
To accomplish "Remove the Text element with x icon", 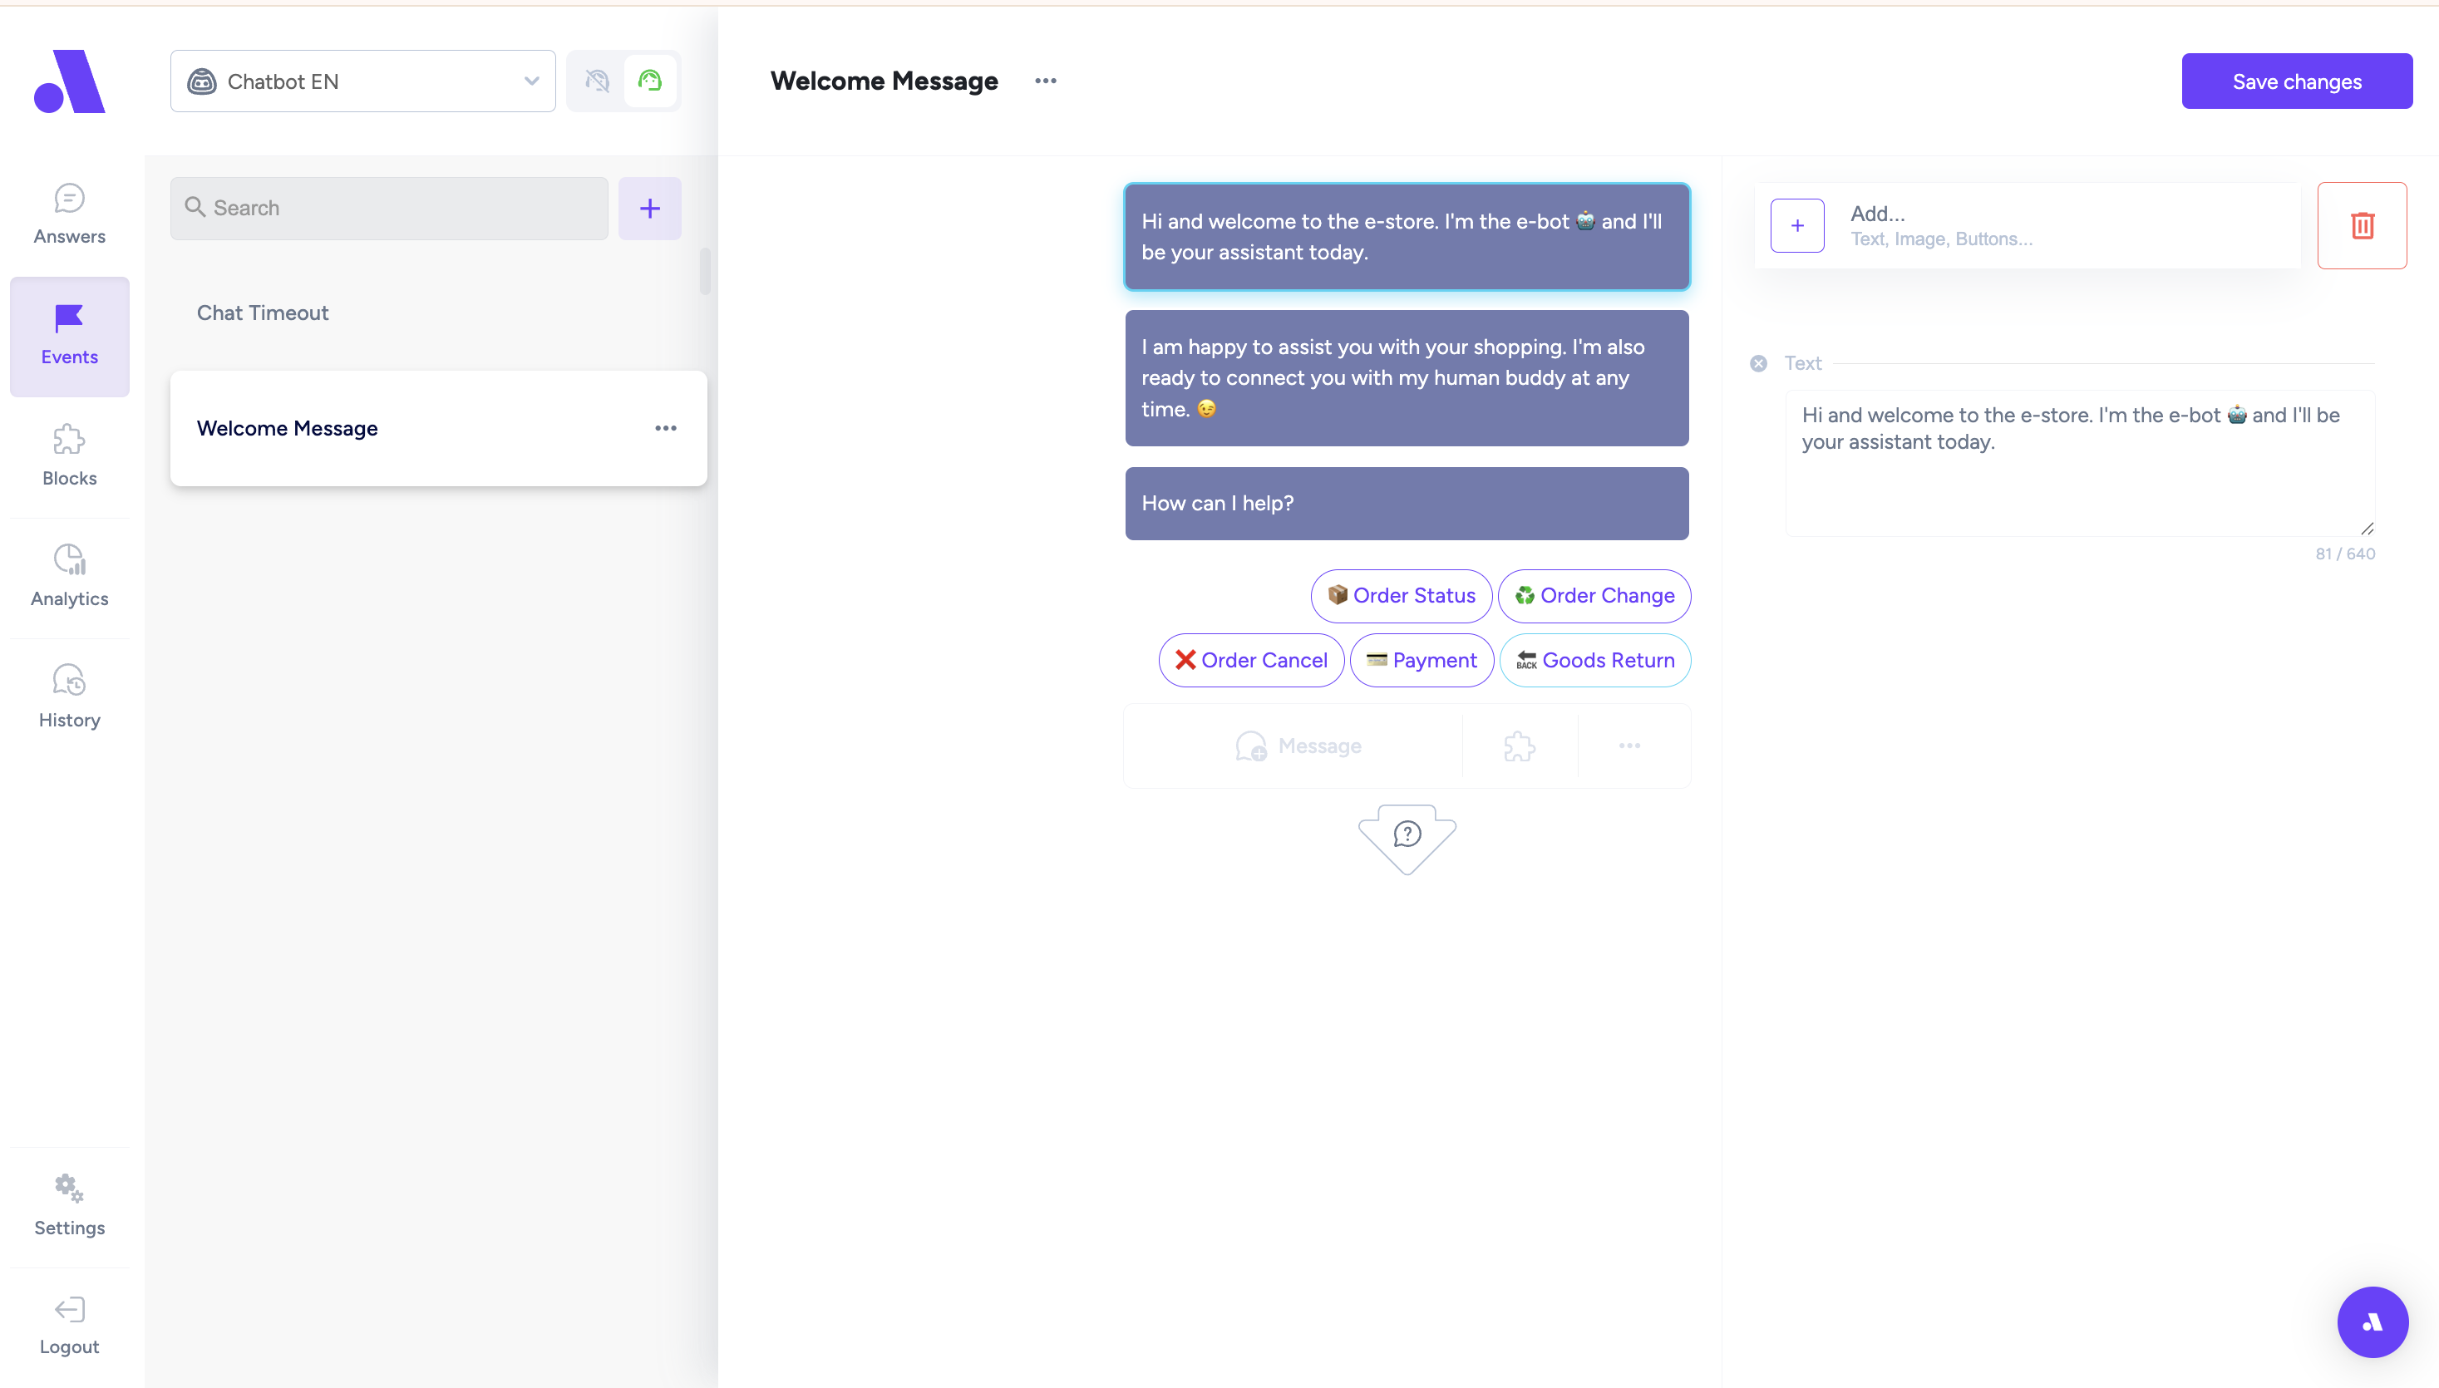I will 1758,363.
